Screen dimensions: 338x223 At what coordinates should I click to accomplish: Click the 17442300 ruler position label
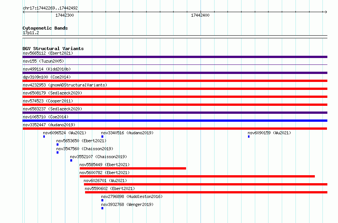[65, 15]
